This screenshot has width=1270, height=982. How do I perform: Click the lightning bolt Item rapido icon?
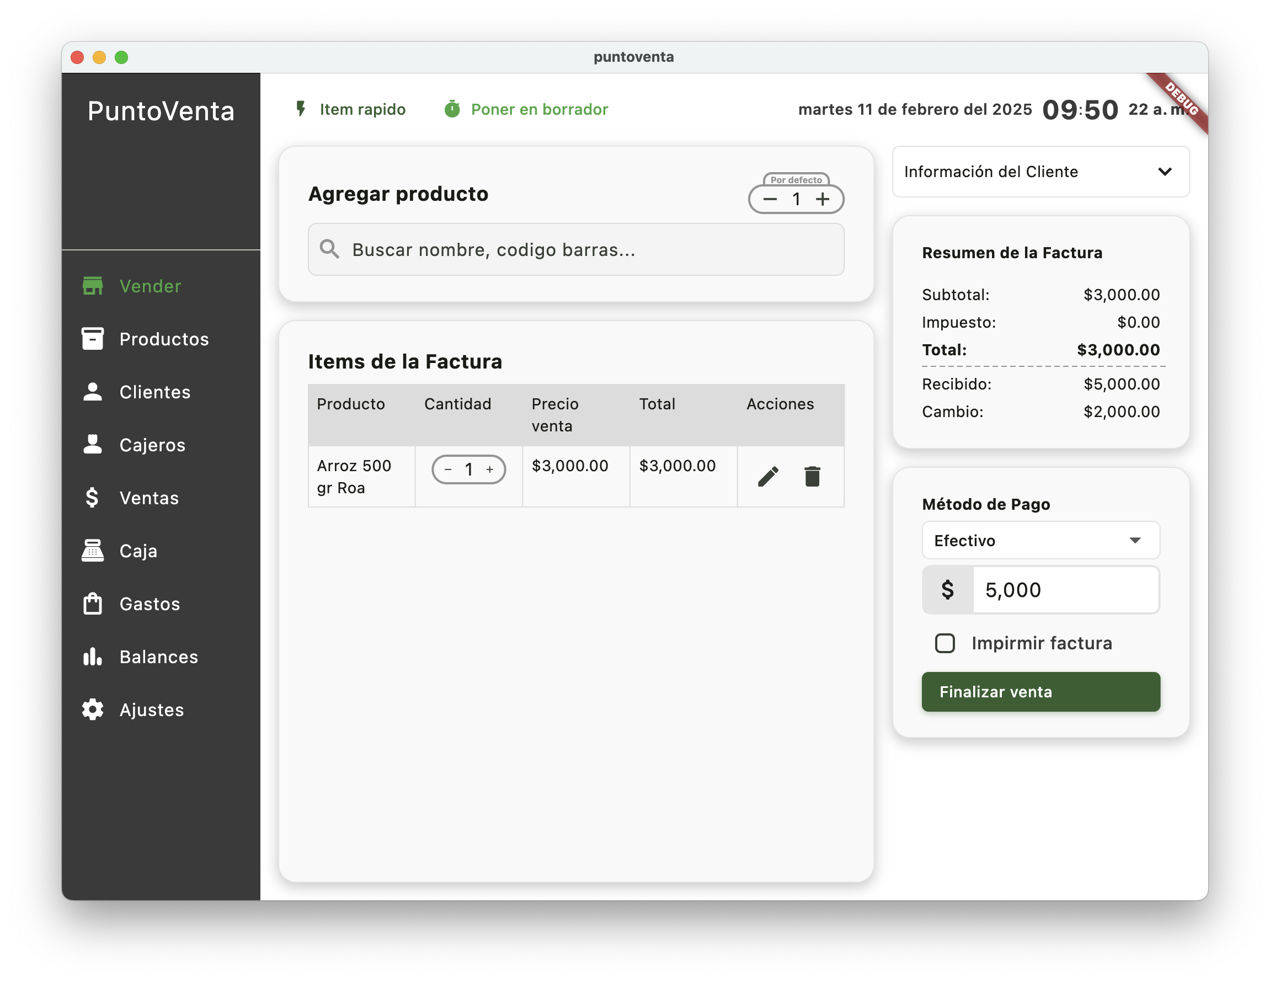click(301, 109)
